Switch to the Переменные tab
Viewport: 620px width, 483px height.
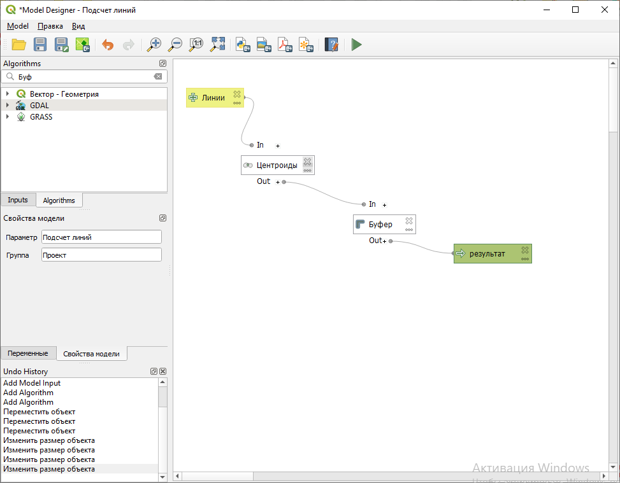tap(27, 353)
